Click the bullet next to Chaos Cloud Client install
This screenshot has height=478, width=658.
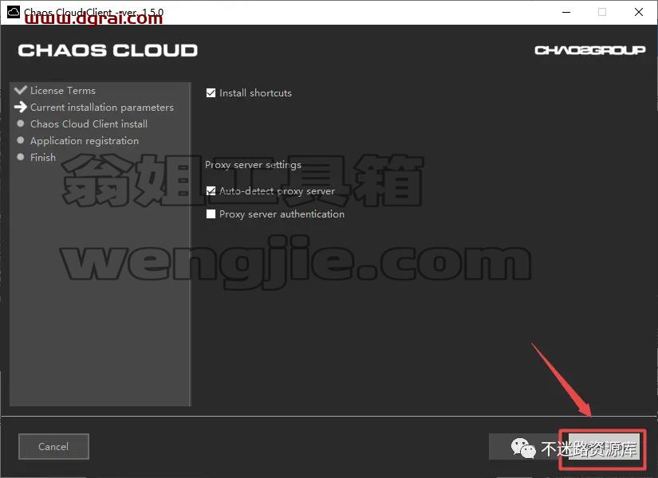click(x=20, y=123)
